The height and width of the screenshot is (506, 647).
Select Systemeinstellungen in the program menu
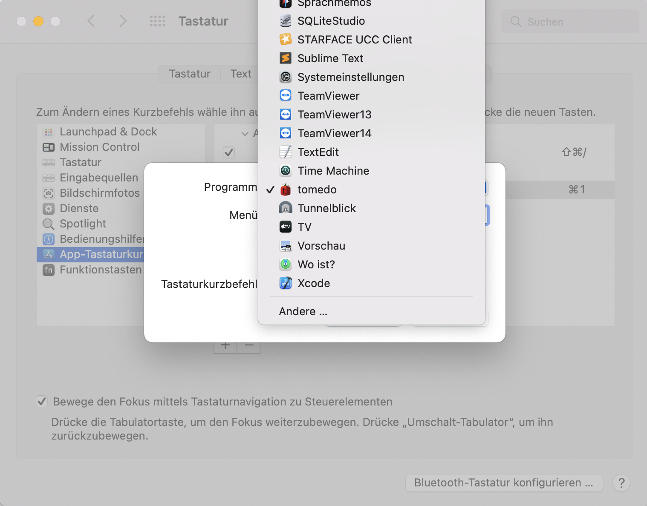tap(371, 77)
